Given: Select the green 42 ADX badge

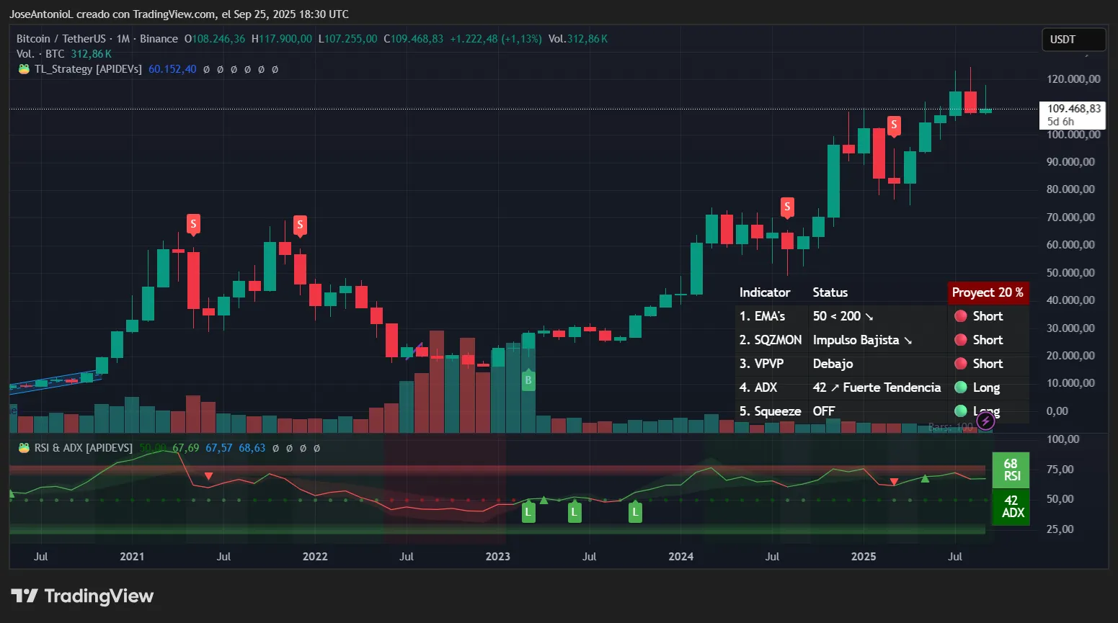Looking at the screenshot, I should coord(1011,506).
